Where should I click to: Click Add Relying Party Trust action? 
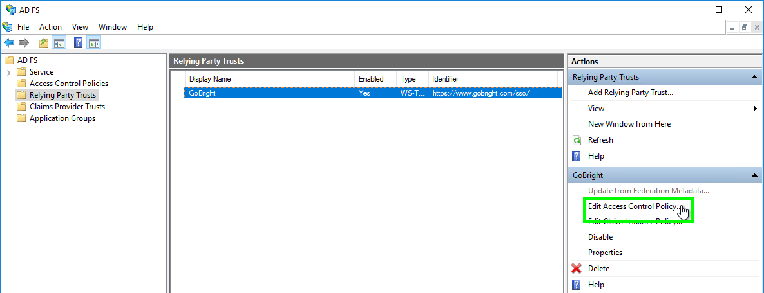[630, 93]
